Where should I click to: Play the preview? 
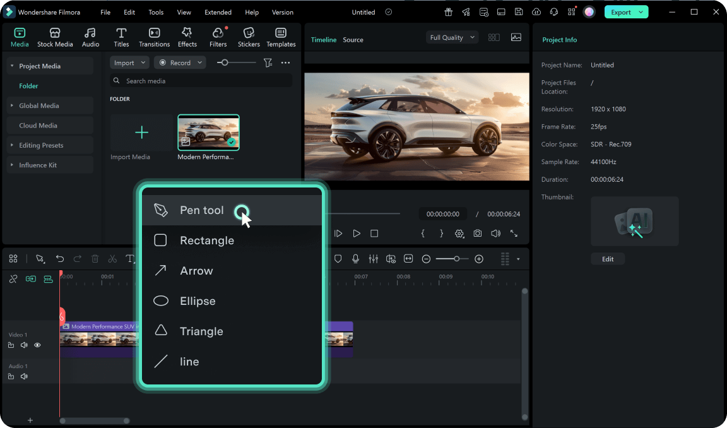pyautogui.click(x=357, y=234)
